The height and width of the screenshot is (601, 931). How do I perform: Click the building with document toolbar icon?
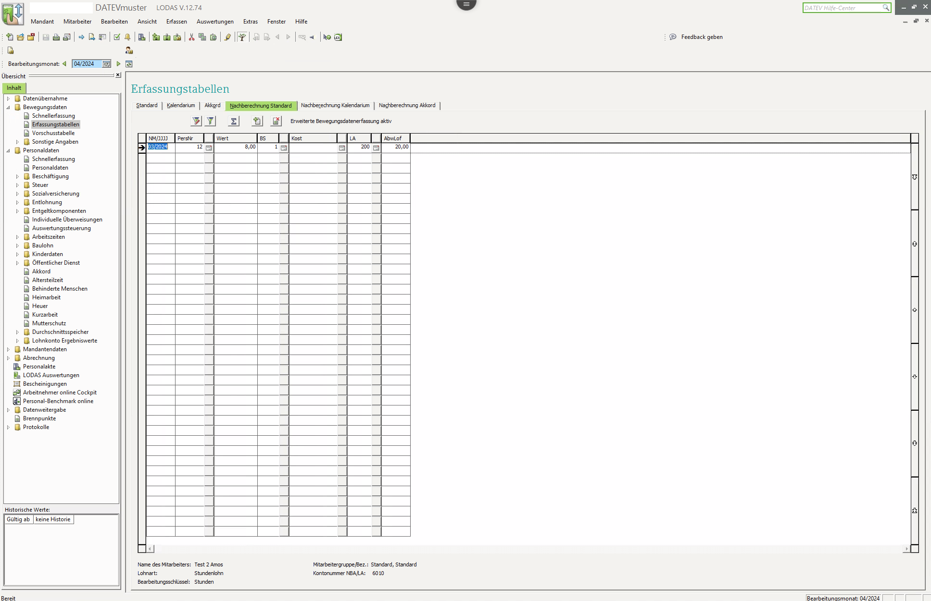pyautogui.click(x=142, y=37)
